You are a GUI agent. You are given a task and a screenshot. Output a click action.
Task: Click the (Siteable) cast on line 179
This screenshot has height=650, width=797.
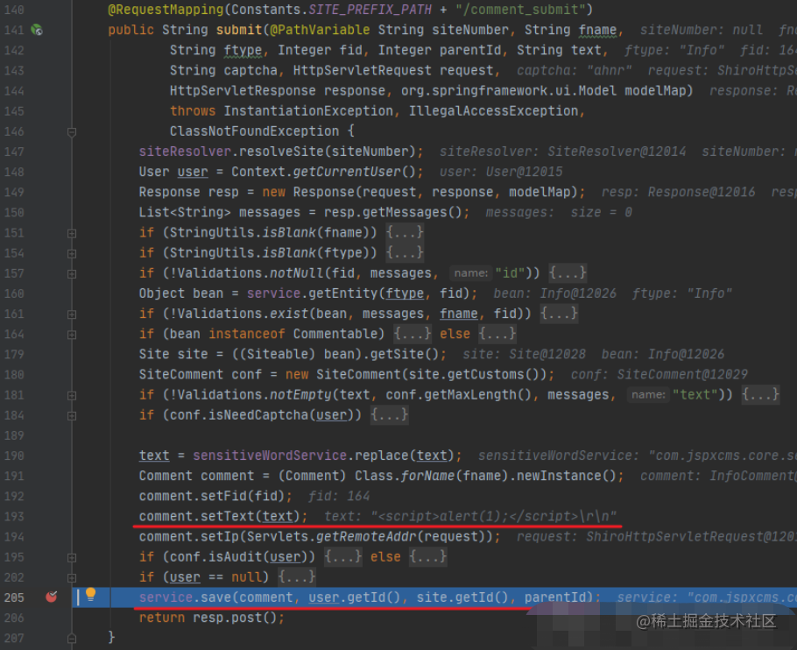(x=278, y=354)
